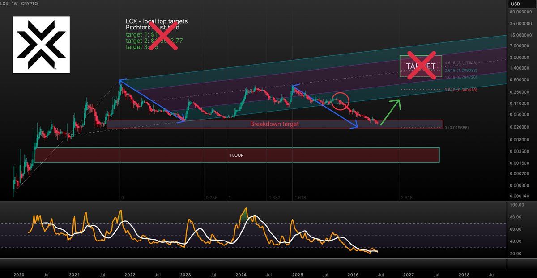Image resolution: width=537 pixels, height=278 pixels.
Task: Click the 2023 label on time axis
Action: click(x=185, y=275)
